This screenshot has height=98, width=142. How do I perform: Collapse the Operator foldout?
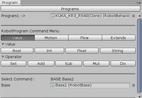click(x=3, y=57)
